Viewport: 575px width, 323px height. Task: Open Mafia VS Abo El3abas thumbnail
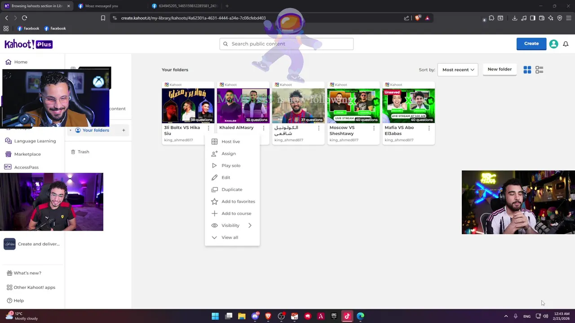408,106
